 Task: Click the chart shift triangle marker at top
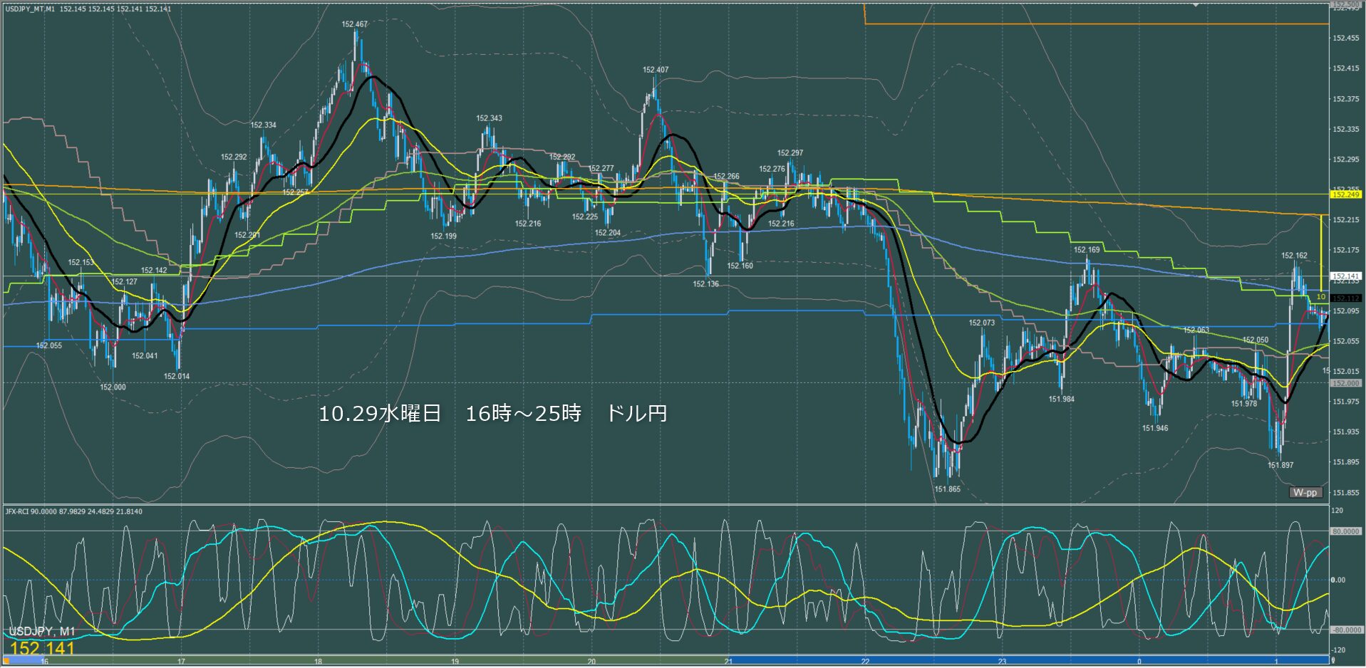1196,5
